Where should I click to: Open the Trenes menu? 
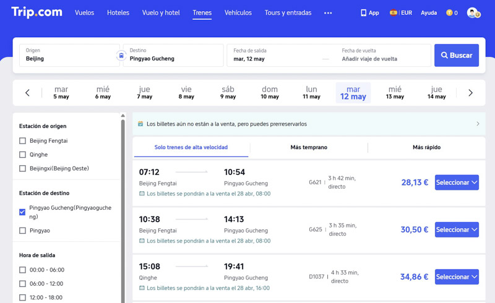202,12
